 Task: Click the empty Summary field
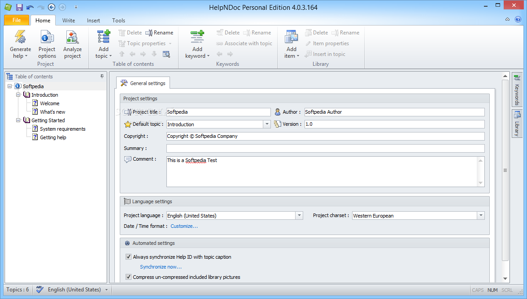(x=325, y=148)
